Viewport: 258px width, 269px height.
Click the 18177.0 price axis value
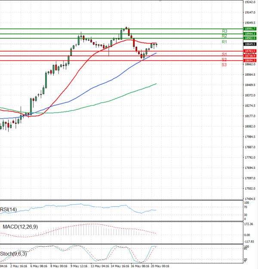point(250,116)
